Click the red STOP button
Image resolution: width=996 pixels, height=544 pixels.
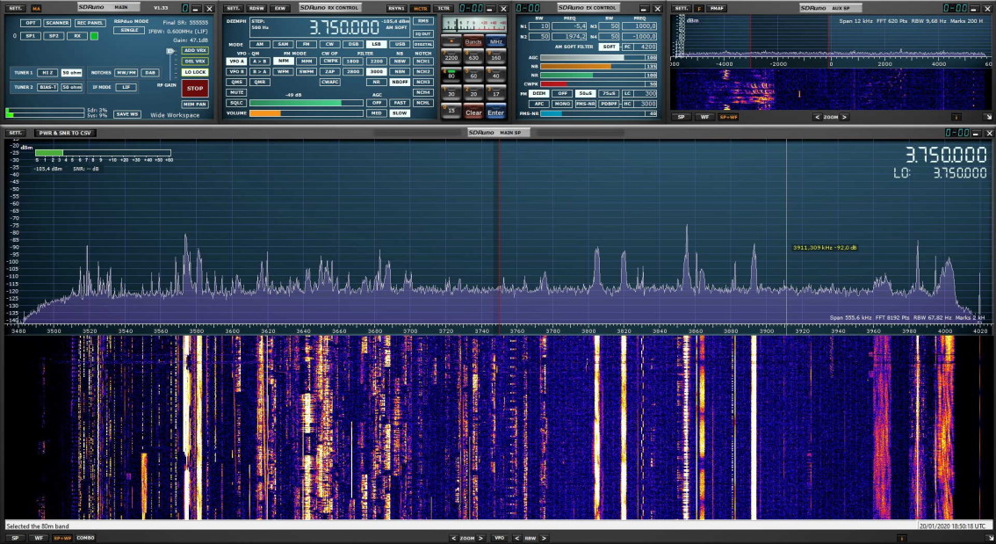[x=195, y=89]
